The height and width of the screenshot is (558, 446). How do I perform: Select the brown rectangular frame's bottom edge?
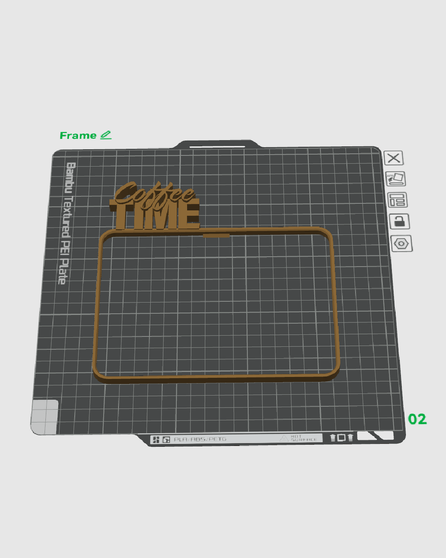pos(216,377)
